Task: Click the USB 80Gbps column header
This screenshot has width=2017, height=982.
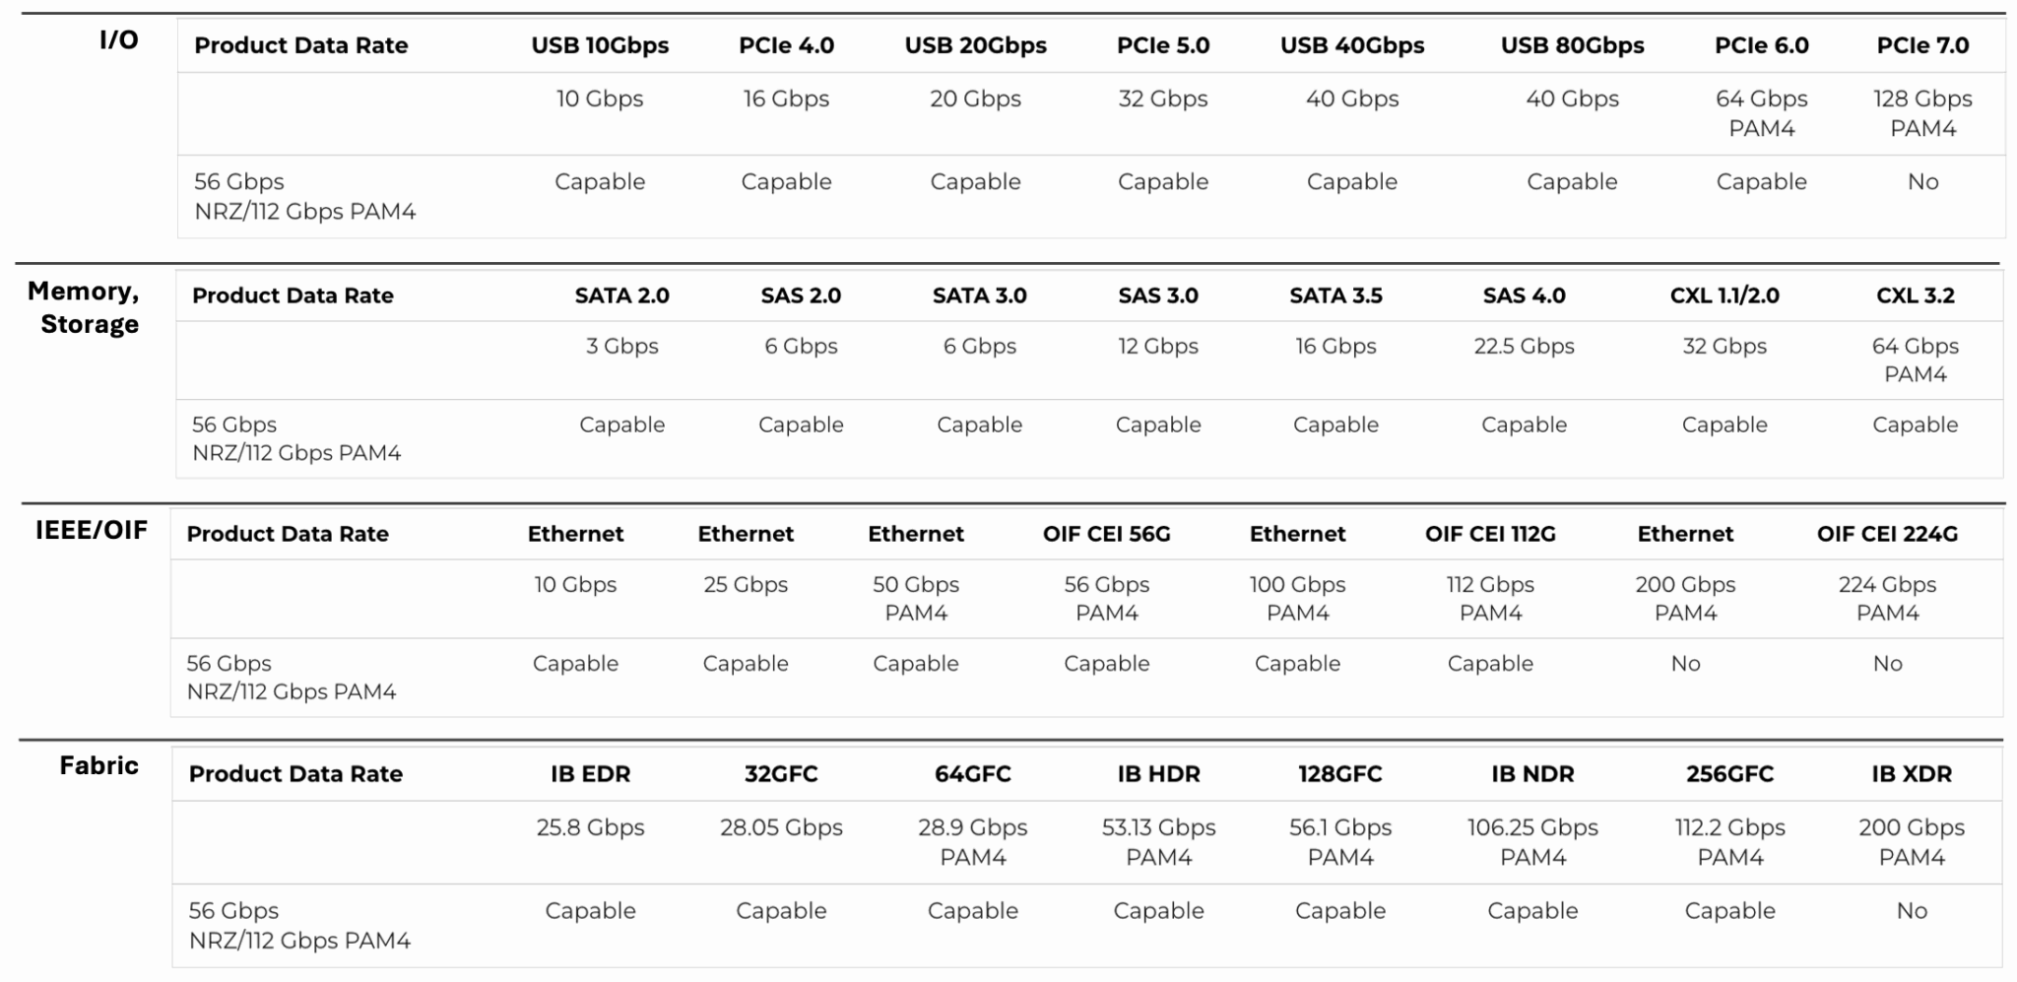Action: [x=1572, y=45]
